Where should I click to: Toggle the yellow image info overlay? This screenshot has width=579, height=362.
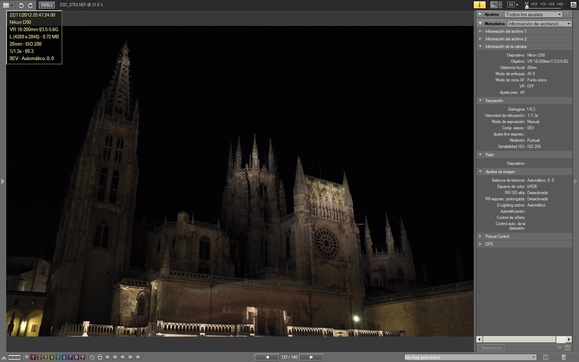point(479,5)
